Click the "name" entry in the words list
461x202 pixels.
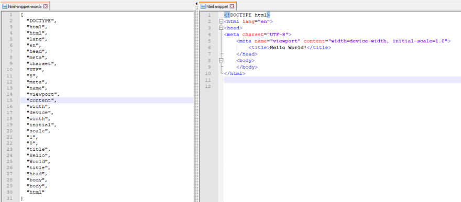pos(37,88)
